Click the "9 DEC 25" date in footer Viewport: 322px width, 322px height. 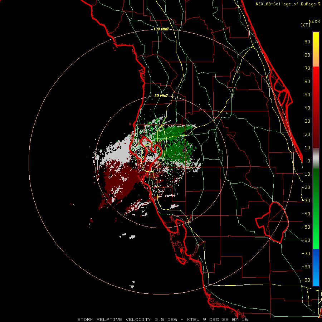(x=216, y=319)
